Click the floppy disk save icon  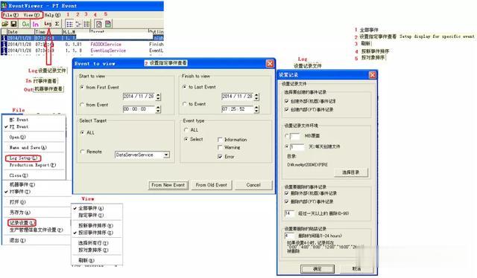click(x=13, y=24)
